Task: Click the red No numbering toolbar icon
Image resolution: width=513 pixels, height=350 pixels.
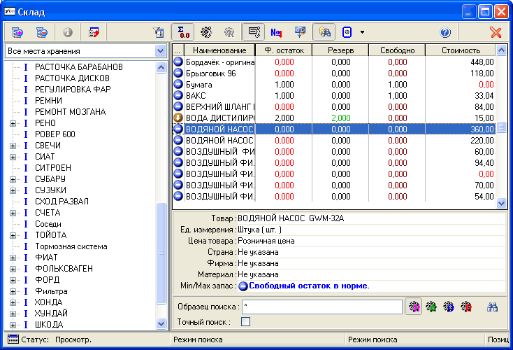Action: (x=277, y=32)
